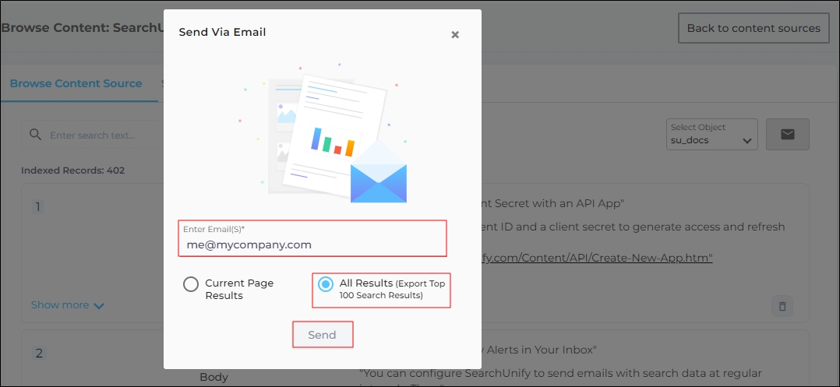Go back to content sources

[x=753, y=28]
